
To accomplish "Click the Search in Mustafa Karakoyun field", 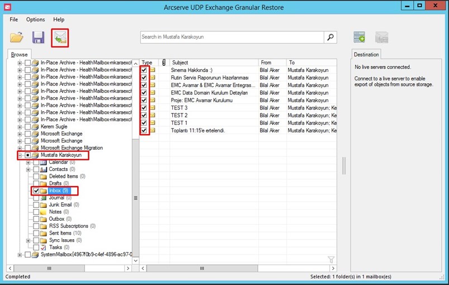I will coord(232,37).
